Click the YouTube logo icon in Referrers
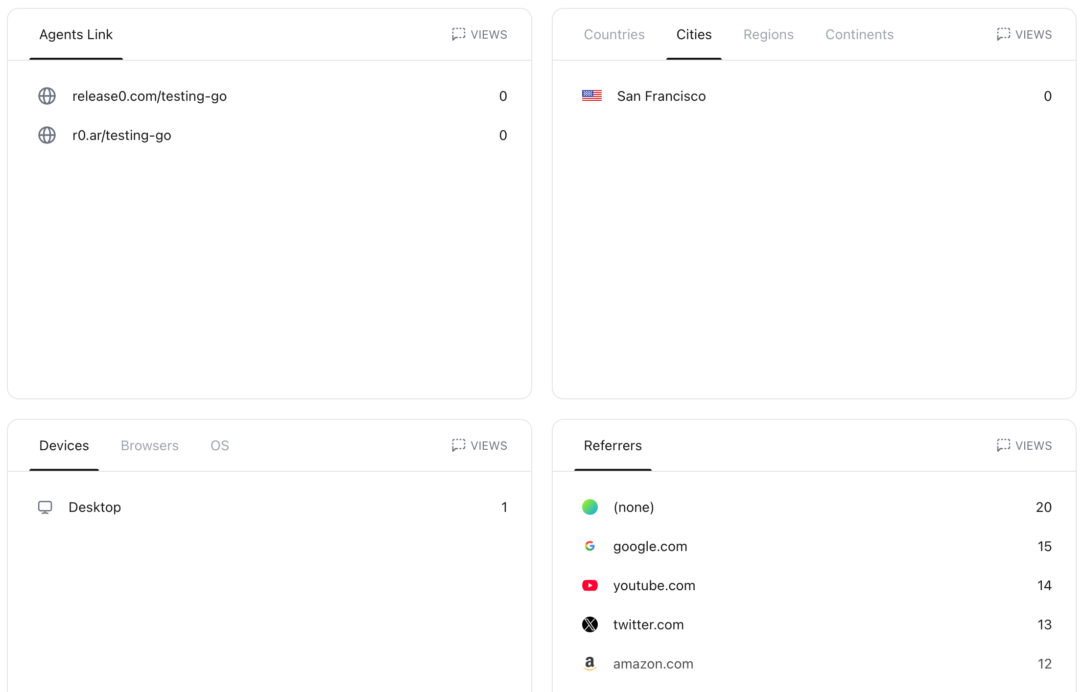Image resolution: width=1084 pixels, height=692 pixels. [590, 585]
